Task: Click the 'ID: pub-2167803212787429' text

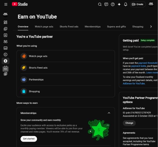Action: pos(137,113)
